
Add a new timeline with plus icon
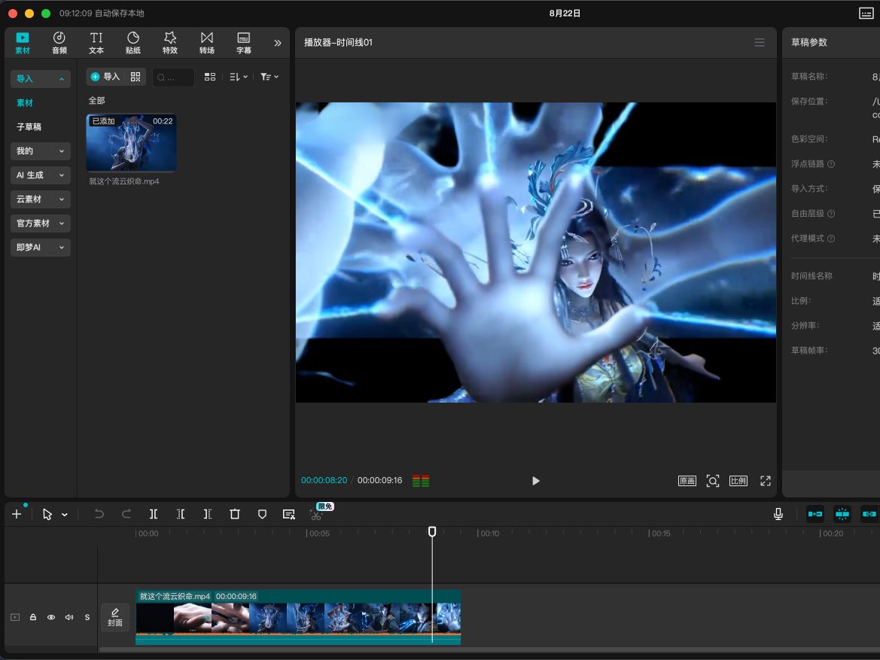pyautogui.click(x=17, y=514)
